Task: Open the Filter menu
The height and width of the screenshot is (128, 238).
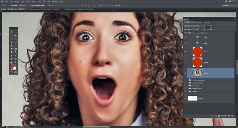Action: pos(39,2)
